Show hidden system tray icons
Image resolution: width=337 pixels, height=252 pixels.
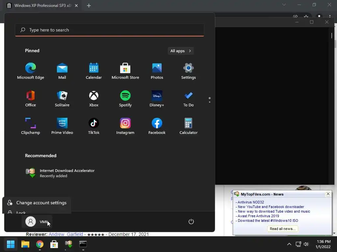[289, 244]
